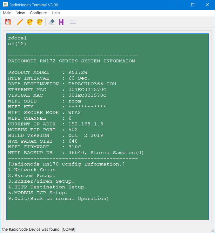Click the '1.Network Setup.' line

coord(33,170)
